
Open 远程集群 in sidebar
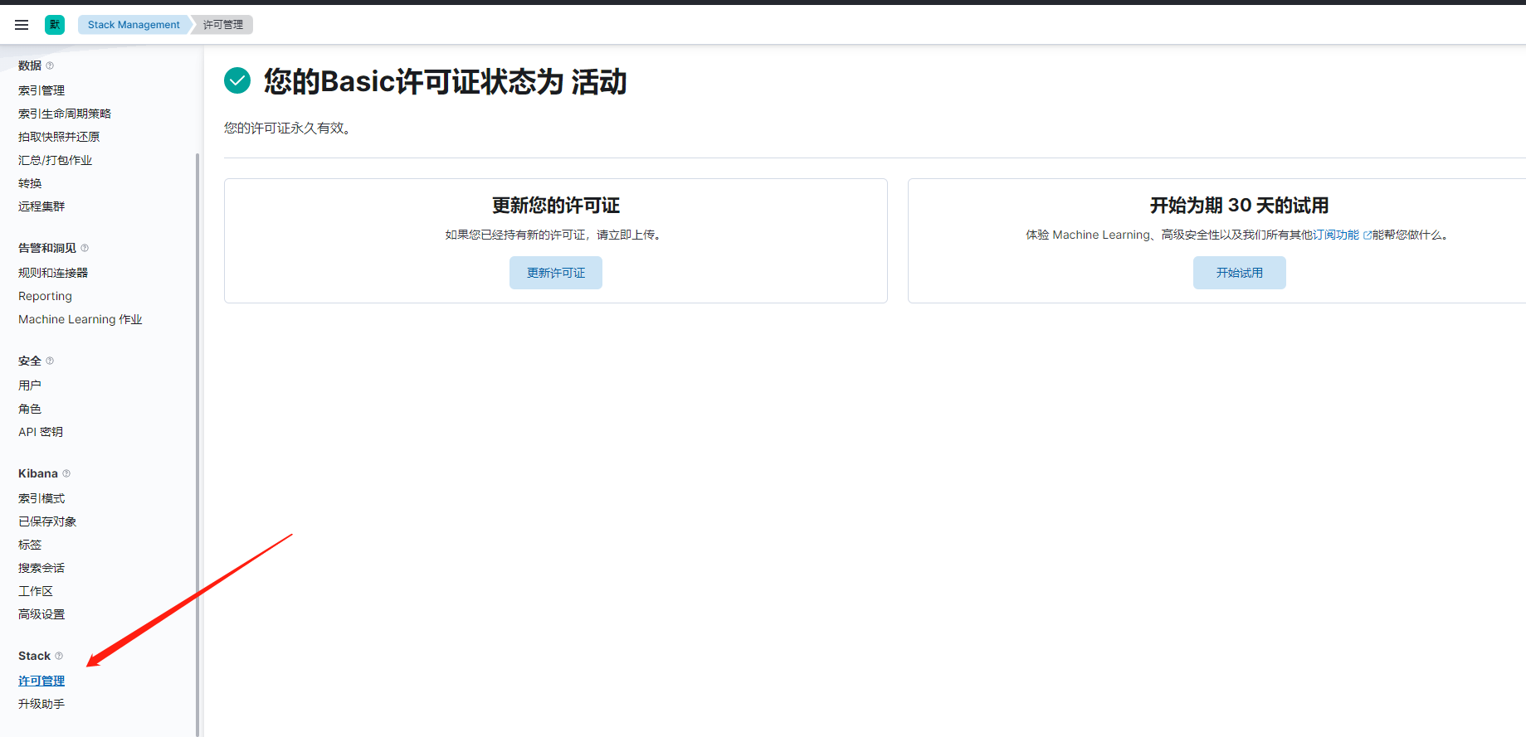(41, 206)
